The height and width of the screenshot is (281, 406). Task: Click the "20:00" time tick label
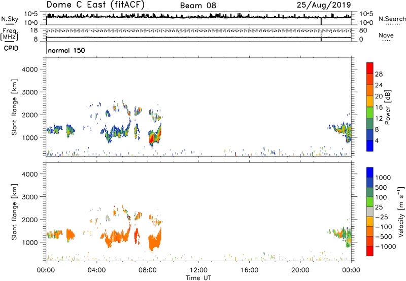[300, 270]
